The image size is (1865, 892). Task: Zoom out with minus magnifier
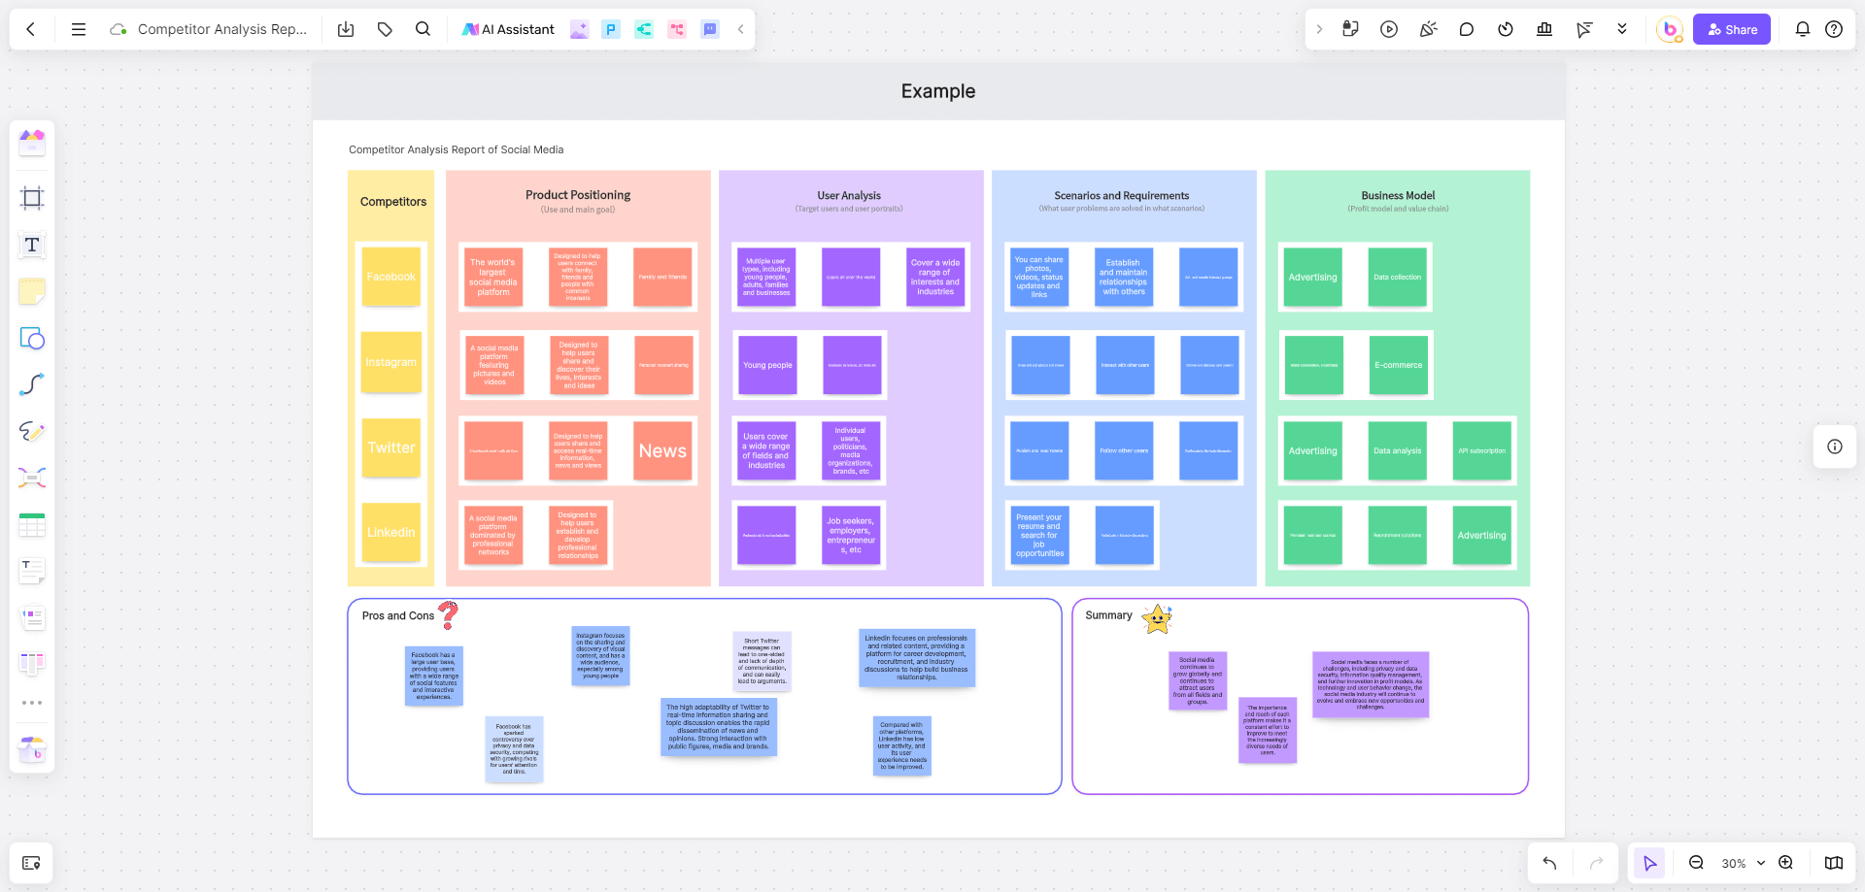(x=1696, y=863)
